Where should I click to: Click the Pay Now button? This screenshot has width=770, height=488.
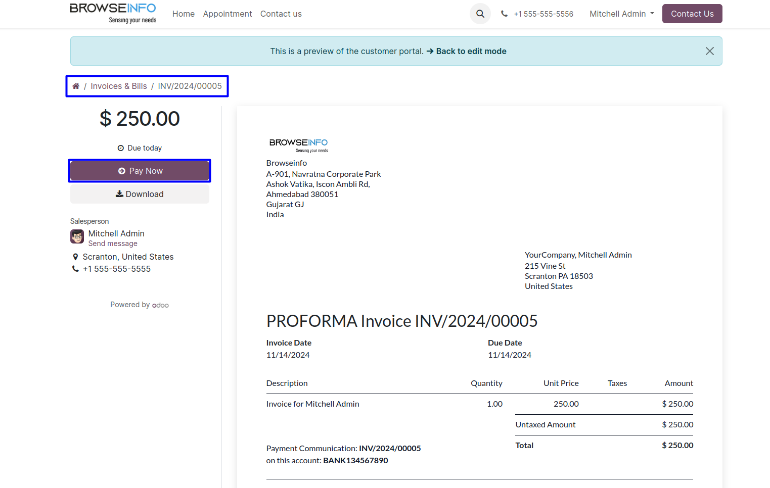point(140,171)
